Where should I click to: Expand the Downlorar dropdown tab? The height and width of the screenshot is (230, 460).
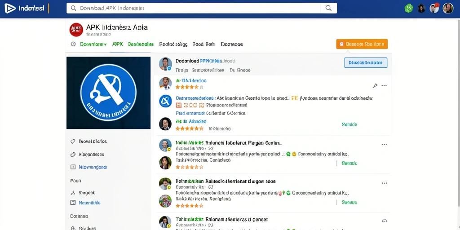click(93, 44)
